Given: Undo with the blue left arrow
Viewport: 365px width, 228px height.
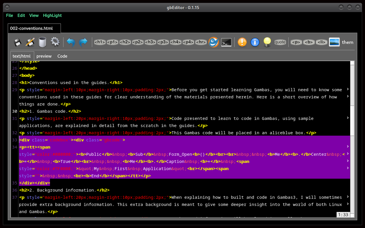Looking at the screenshot, I should click(71, 42).
